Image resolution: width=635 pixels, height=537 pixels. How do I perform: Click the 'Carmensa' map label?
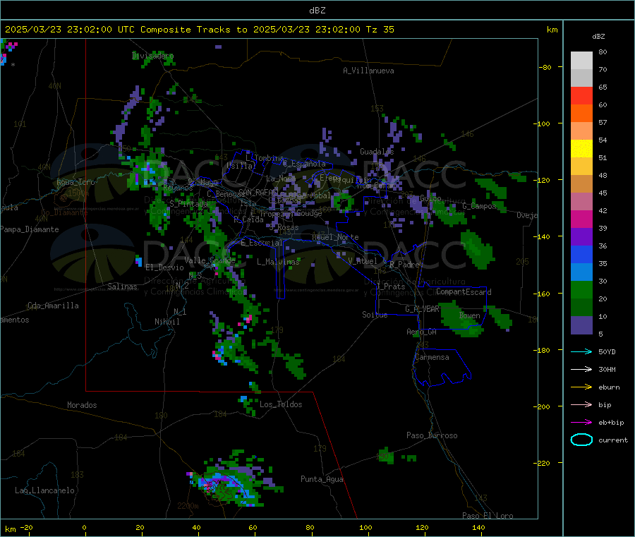click(x=432, y=357)
